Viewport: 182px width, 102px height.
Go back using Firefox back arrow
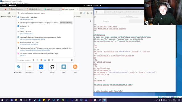click(2, 13)
